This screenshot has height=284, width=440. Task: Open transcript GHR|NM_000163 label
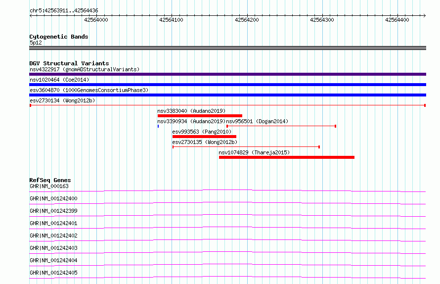[x=49, y=186]
